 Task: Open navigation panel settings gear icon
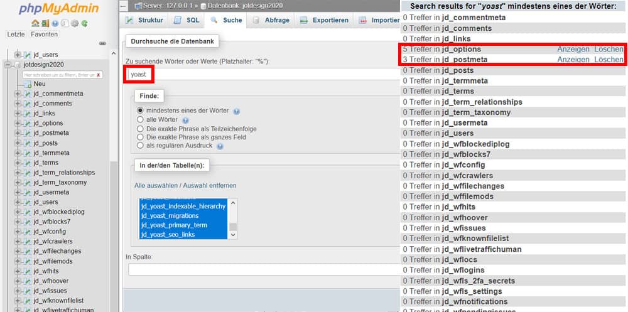(x=75, y=24)
